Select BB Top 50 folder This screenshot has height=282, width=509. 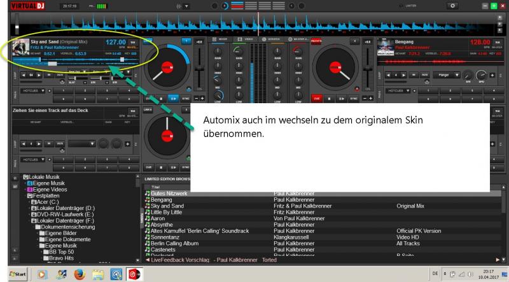pos(59,252)
